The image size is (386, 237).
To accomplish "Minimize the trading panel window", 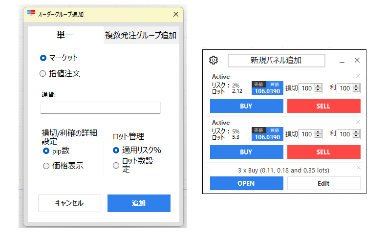I will 342,61.
